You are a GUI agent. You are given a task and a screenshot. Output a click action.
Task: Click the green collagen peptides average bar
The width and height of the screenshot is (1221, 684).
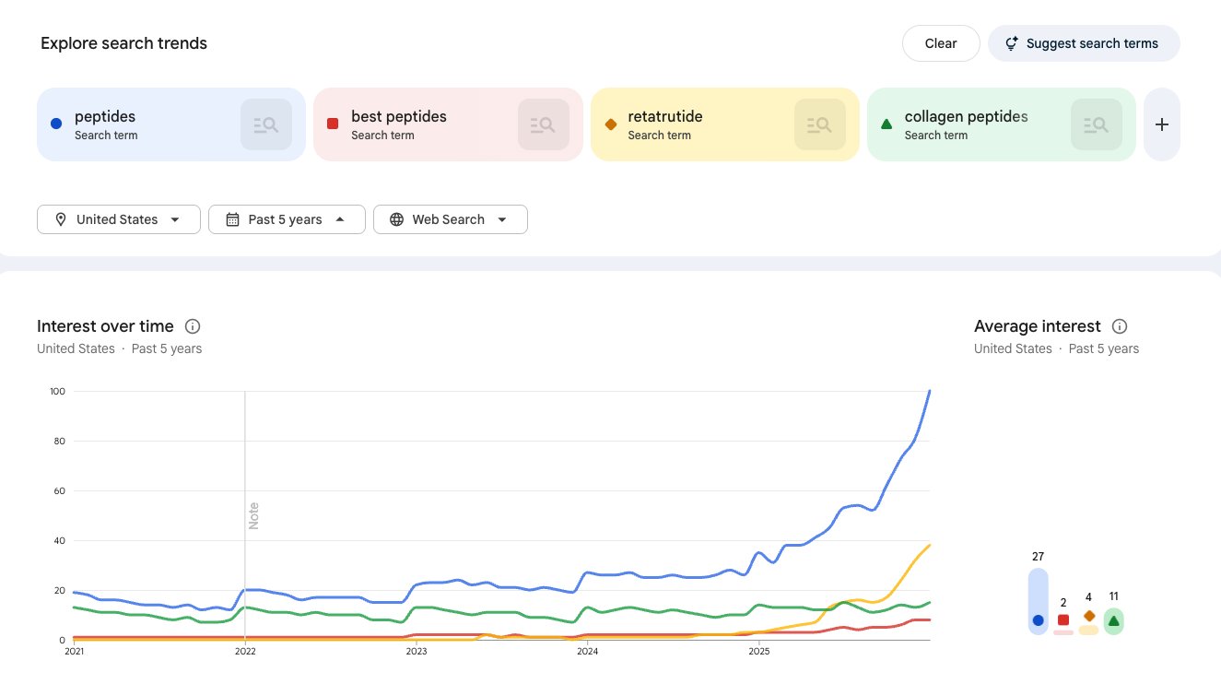coord(1113,621)
